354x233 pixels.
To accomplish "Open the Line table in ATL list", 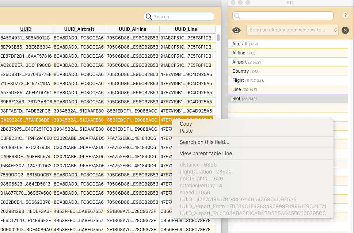I will coord(288,89).
